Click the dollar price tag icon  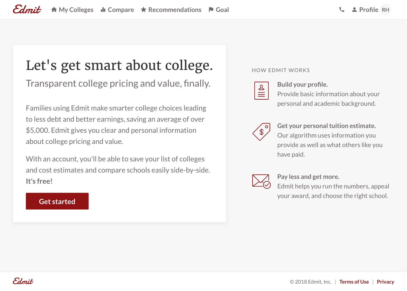[262, 132]
